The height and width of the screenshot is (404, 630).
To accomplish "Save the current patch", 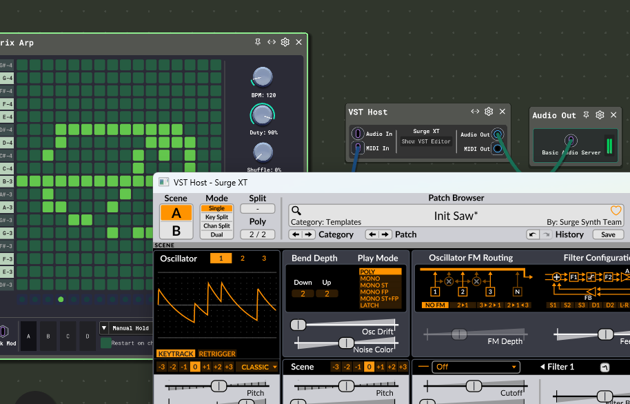I will pos(608,235).
